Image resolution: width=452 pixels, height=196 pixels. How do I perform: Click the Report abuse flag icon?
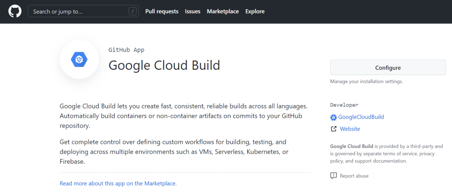pos(334,176)
